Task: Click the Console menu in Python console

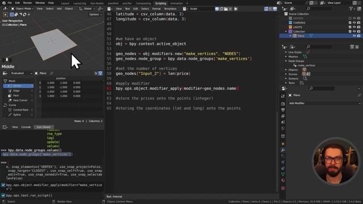Action: click(26, 127)
